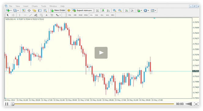Pause the video with the pause button
The width and height of the screenshot is (203, 111).
click(7, 104)
